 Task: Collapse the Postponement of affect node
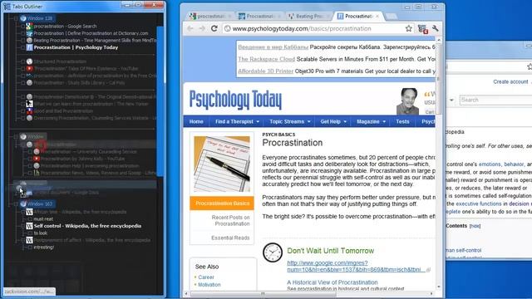[23, 240]
